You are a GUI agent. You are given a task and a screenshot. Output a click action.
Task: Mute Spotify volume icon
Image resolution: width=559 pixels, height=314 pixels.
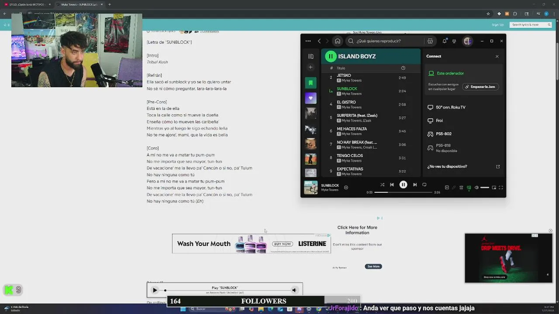tap(476, 188)
